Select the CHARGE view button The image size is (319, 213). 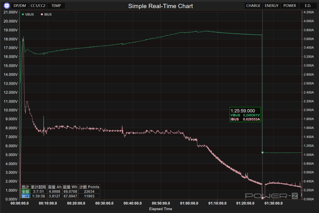coord(253,6)
